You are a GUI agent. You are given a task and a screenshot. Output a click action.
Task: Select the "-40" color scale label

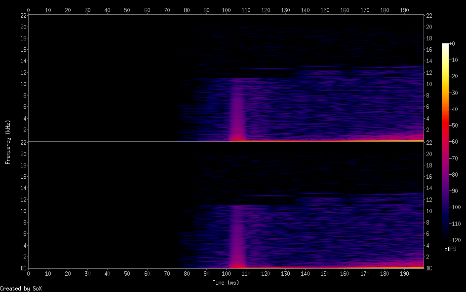[x=454, y=109]
